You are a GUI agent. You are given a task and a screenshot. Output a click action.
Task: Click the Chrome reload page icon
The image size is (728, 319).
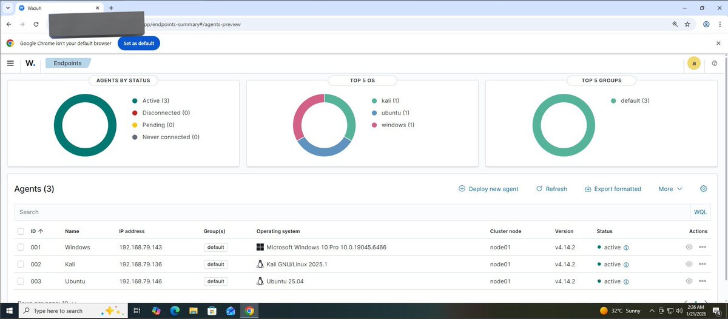[36, 24]
